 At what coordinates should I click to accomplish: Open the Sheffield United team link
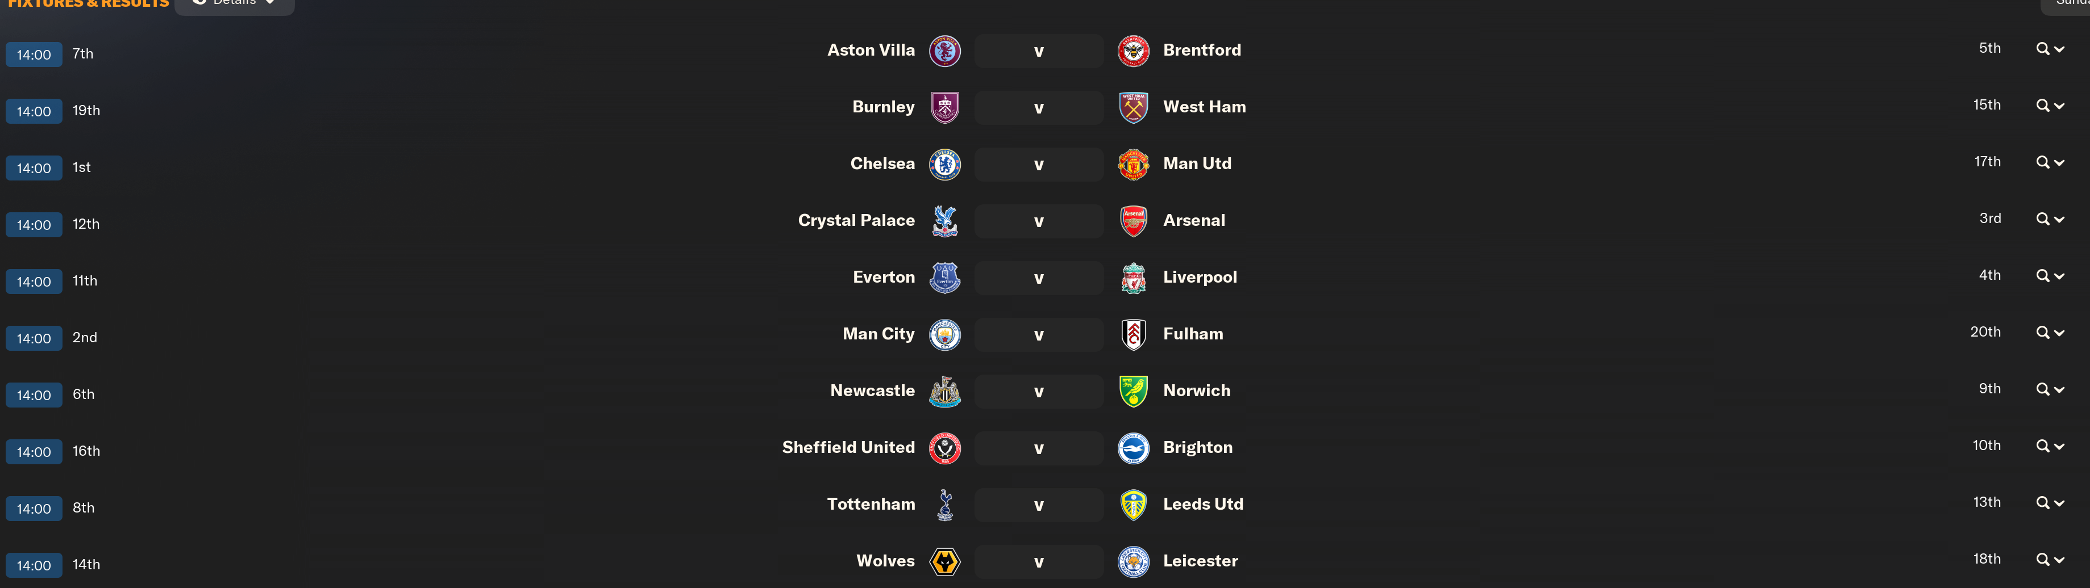click(848, 447)
